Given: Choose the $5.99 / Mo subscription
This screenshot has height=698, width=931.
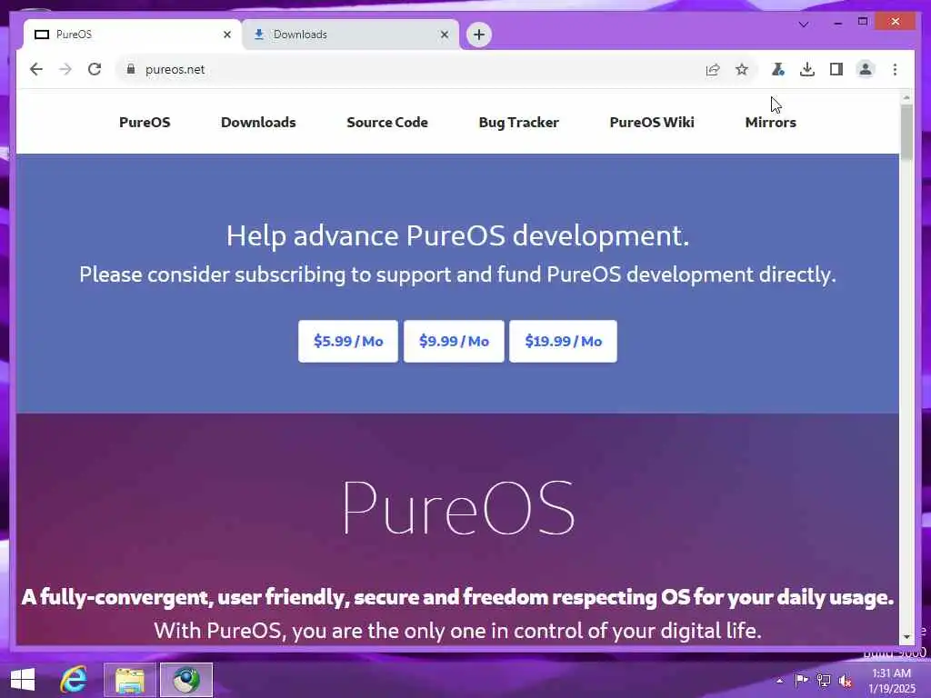Looking at the screenshot, I should [x=348, y=342].
